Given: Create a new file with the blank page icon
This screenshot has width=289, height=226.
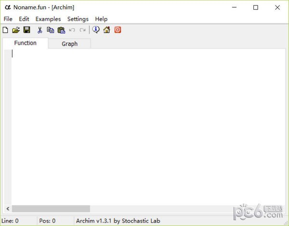Looking at the screenshot, I should pos(5,30).
